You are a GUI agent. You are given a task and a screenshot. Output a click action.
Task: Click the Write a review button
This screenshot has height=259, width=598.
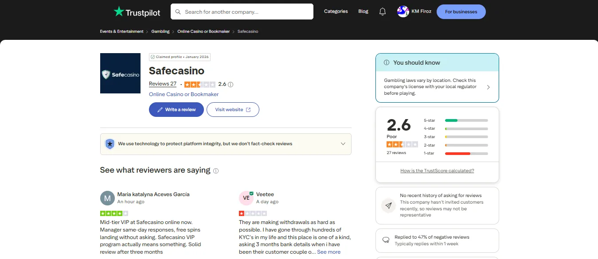[176, 110]
